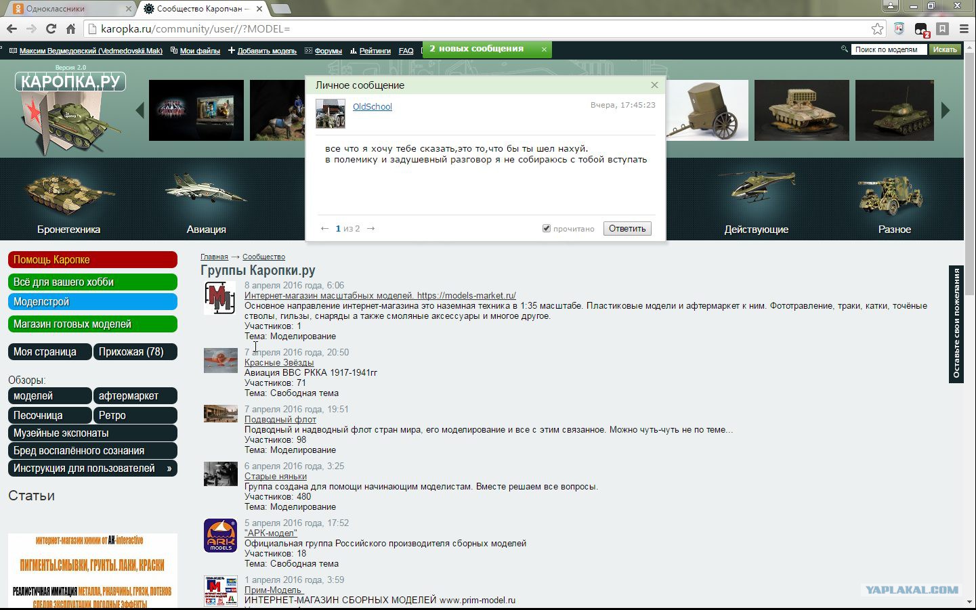Reload the page with refresh icon
The image size is (976, 610).
click(51, 29)
